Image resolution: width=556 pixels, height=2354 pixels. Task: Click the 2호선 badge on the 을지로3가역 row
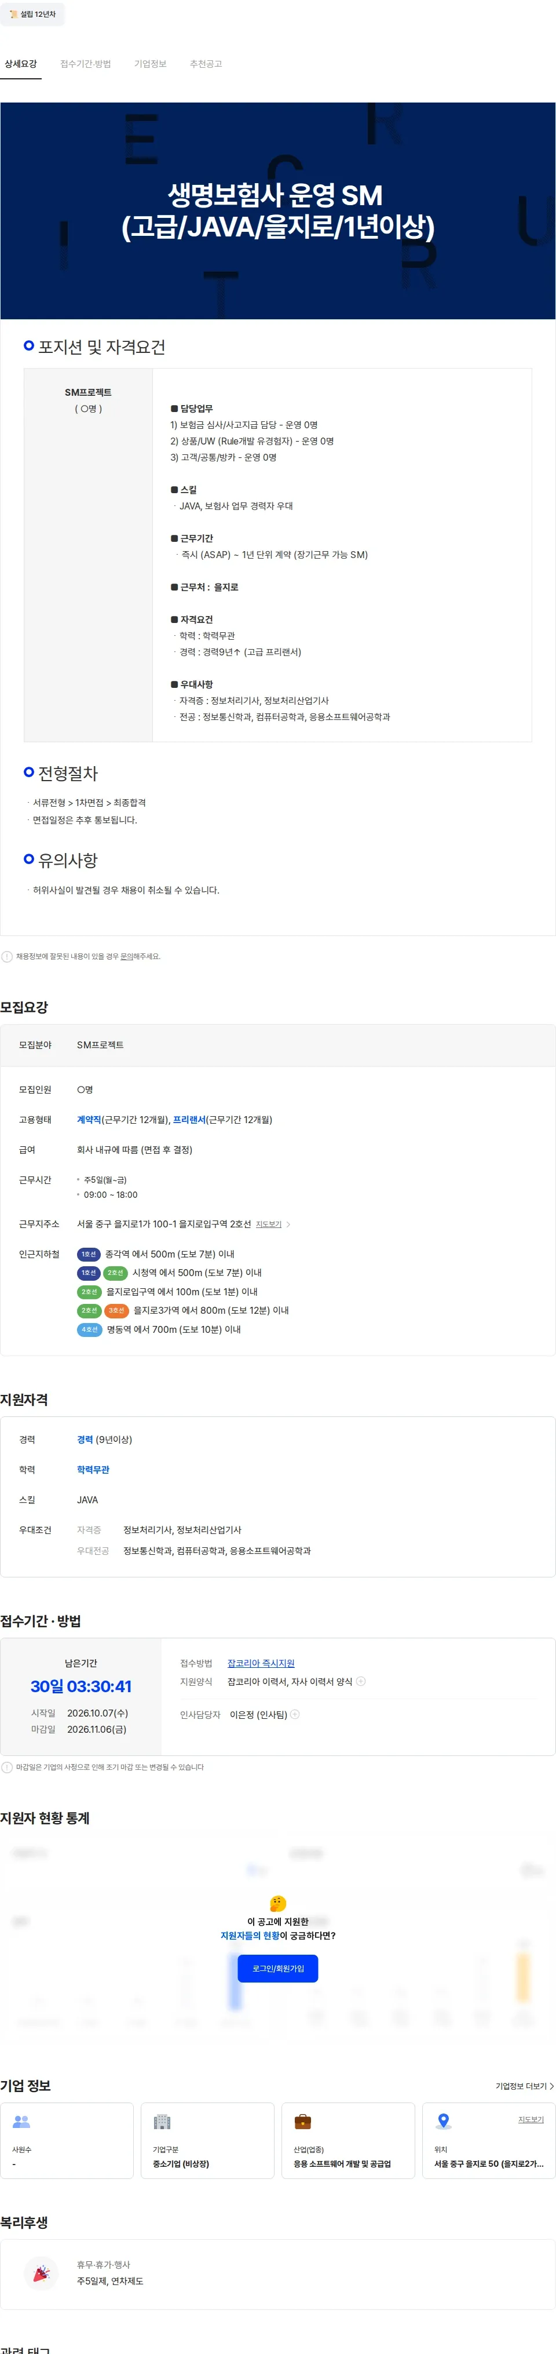[89, 1310]
